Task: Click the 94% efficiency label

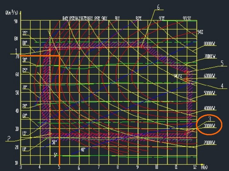Action: pyautogui.click(x=200, y=32)
